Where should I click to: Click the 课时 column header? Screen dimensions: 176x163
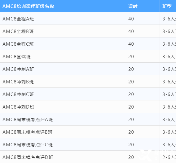pyautogui.click(x=133, y=6)
